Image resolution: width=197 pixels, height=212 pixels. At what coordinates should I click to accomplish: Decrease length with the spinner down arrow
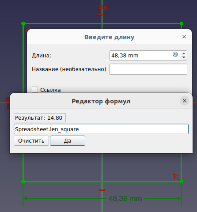(184, 57)
